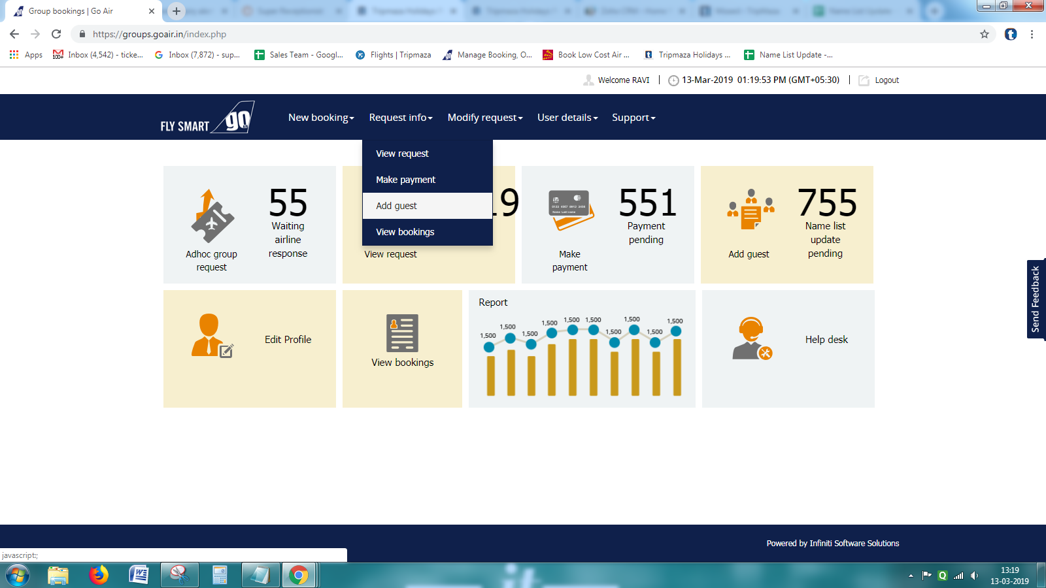The width and height of the screenshot is (1046, 588).
Task: Select View request in the dropdown menu
Action: click(x=428, y=154)
